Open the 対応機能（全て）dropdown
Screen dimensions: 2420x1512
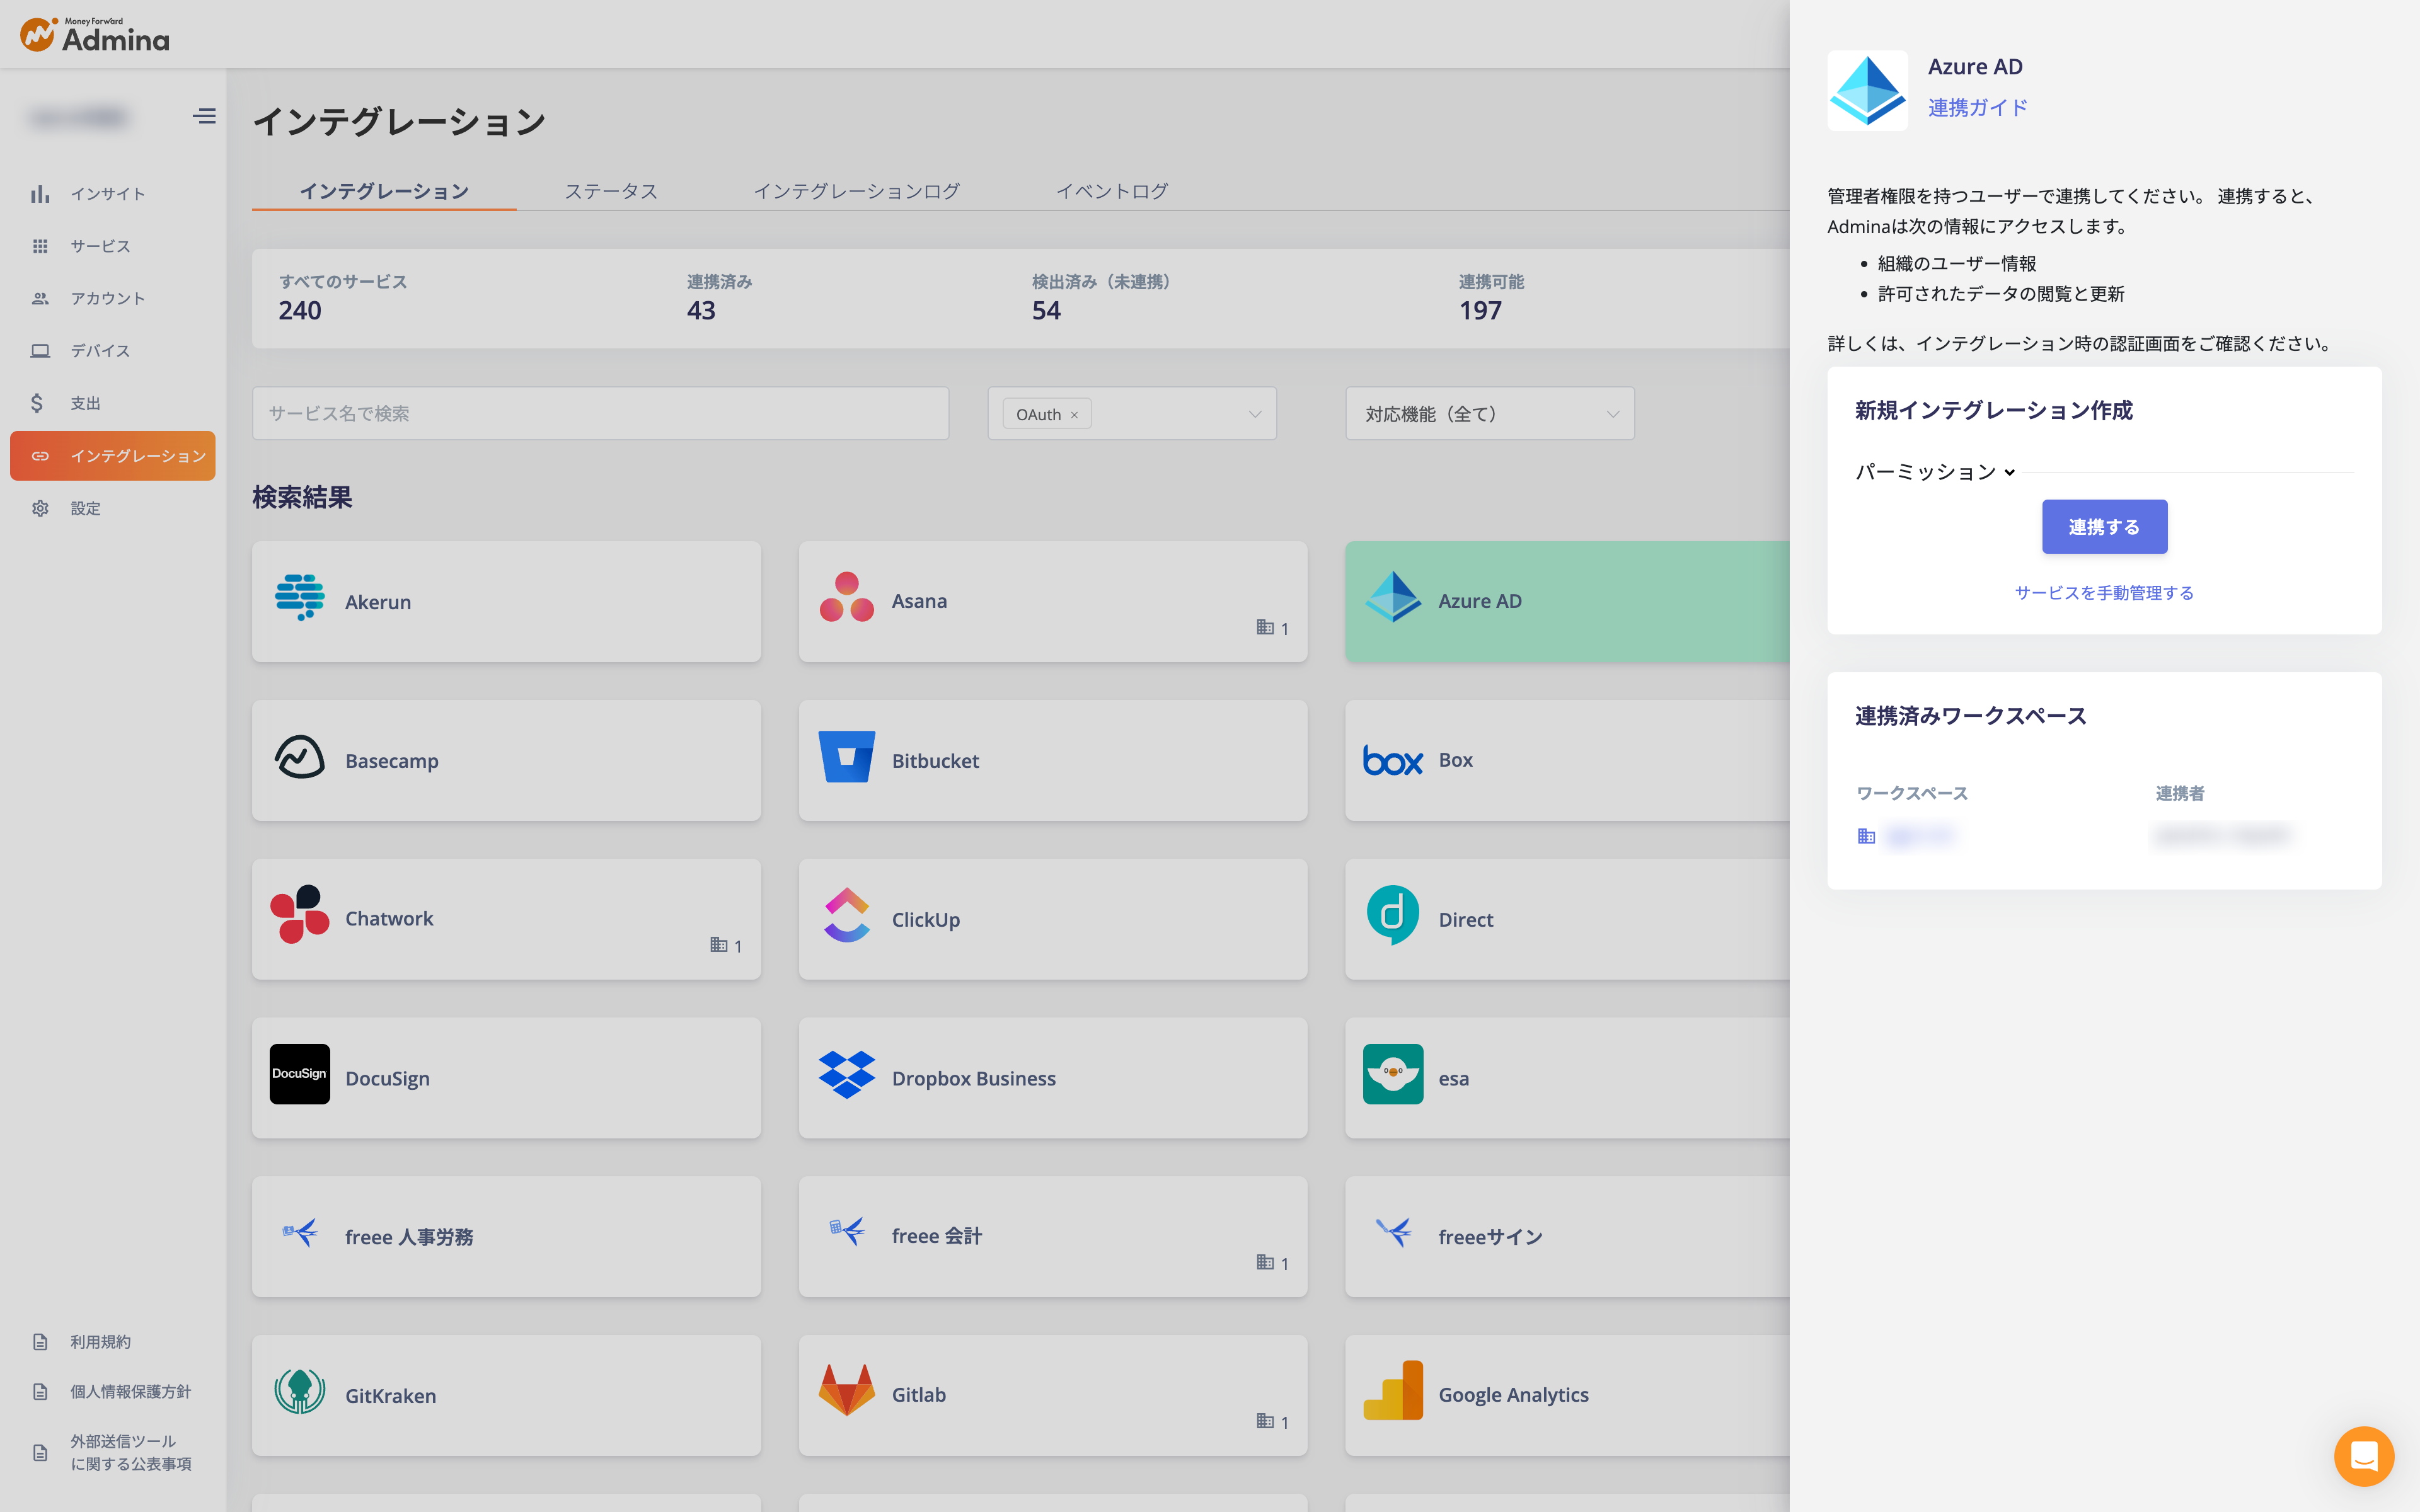pyautogui.click(x=1490, y=413)
